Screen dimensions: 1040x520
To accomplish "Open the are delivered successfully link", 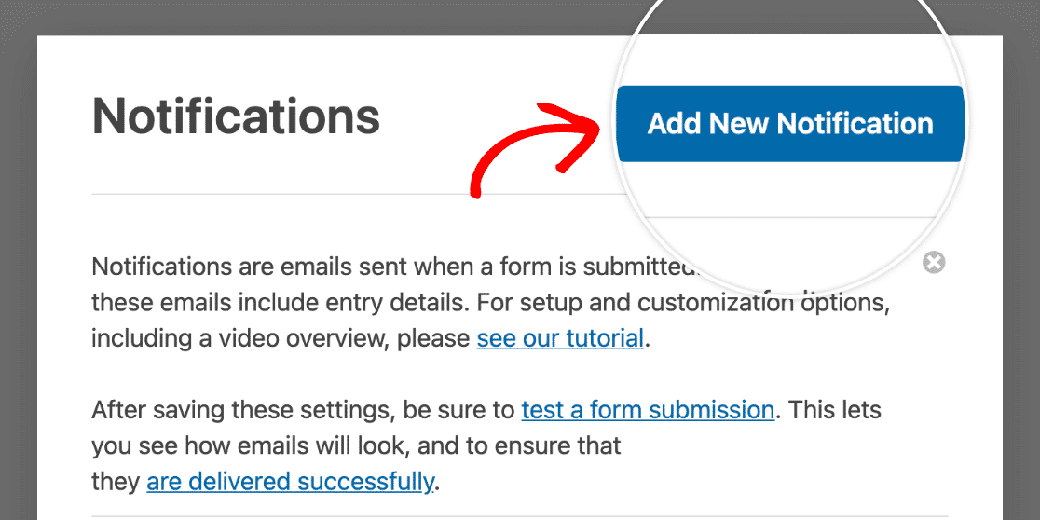I will coord(291,482).
